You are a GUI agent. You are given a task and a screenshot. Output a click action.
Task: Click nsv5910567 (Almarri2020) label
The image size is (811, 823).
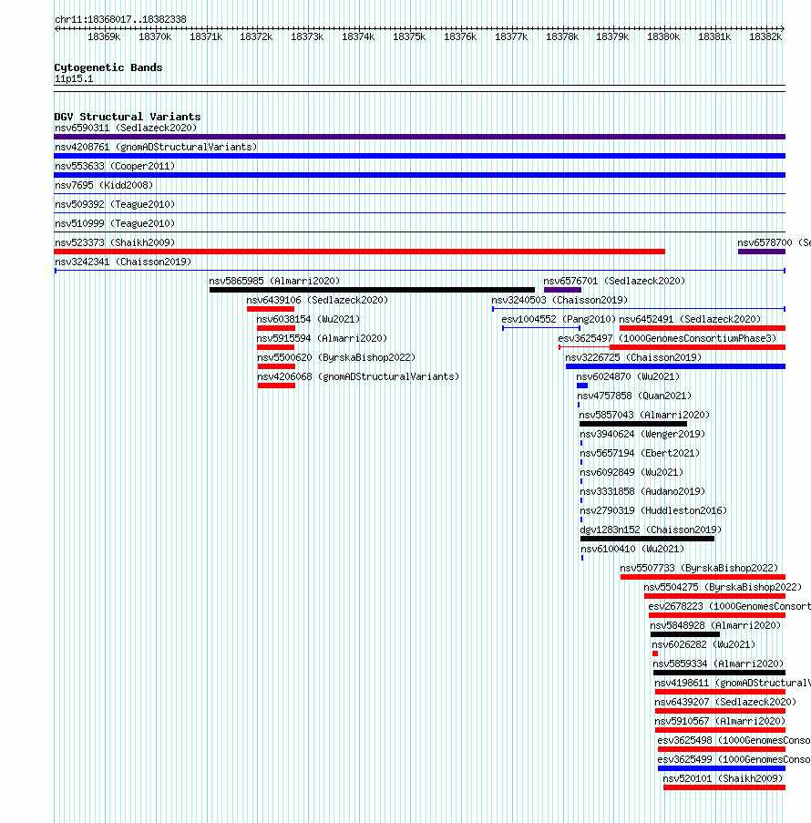tap(720, 721)
